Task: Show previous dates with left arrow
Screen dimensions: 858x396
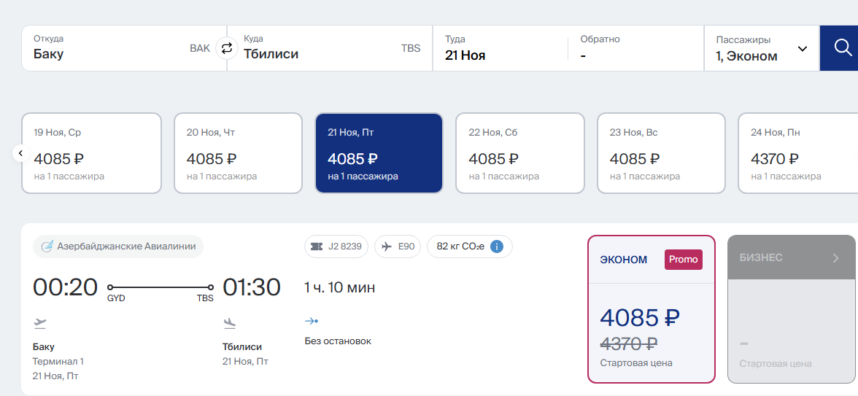Action: point(20,153)
